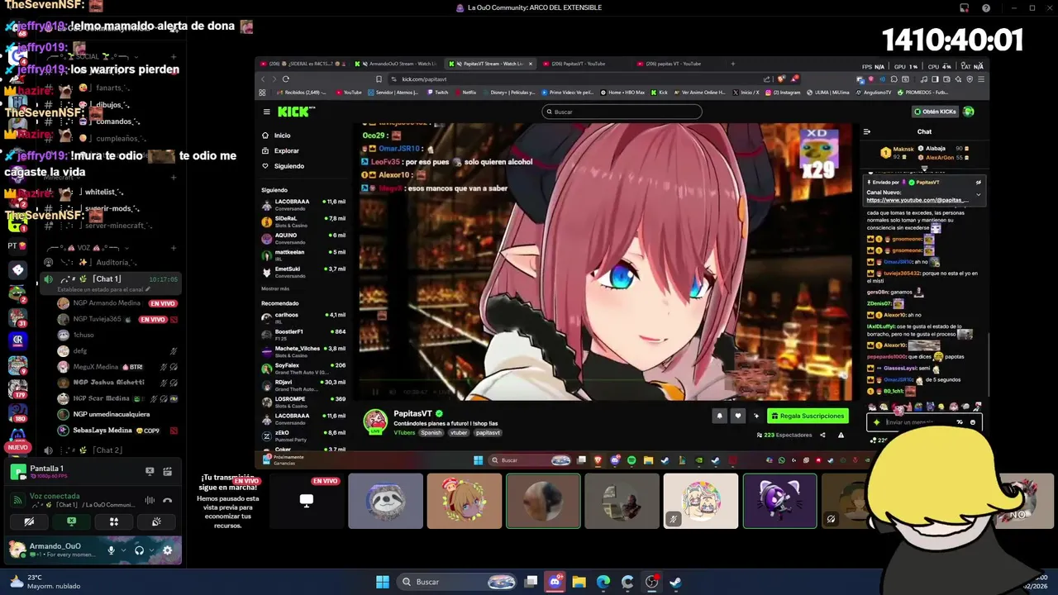
Task: Open Kick hamburger menu in shared stream
Action: click(266, 112)
